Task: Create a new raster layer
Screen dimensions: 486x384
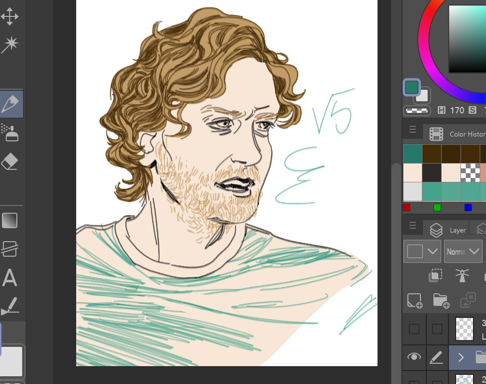Action: pos(415,301)
